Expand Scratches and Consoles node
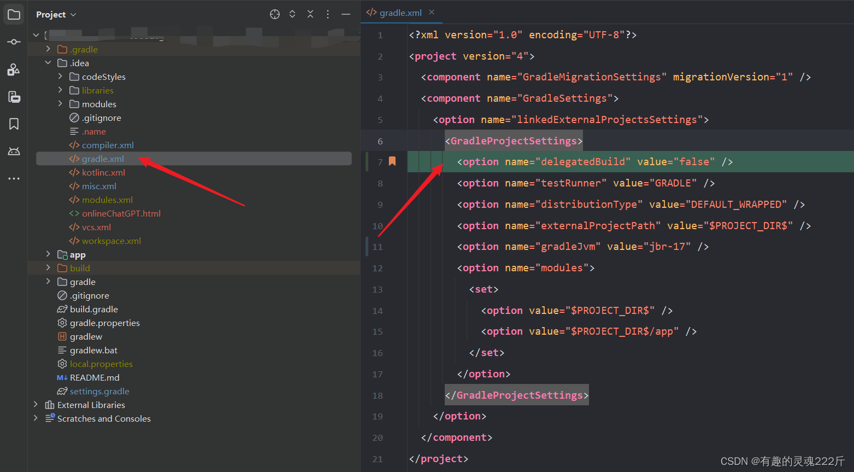 pyautogui.click(x=36, y=418)
